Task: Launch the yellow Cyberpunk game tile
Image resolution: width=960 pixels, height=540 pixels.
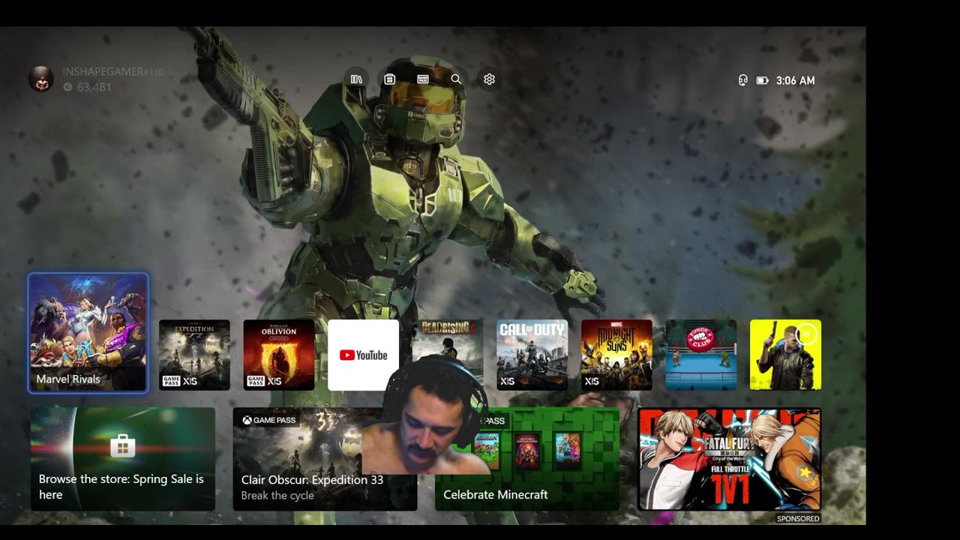Action: (786, 355)
